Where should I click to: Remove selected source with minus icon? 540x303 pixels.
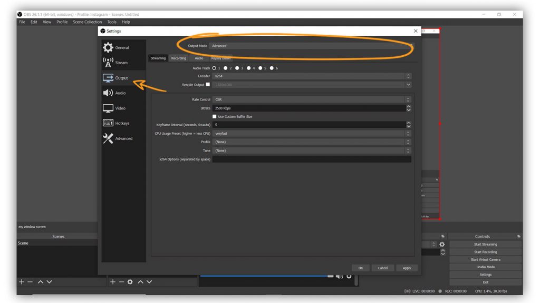pyautogui.click(x=121, y=282)
